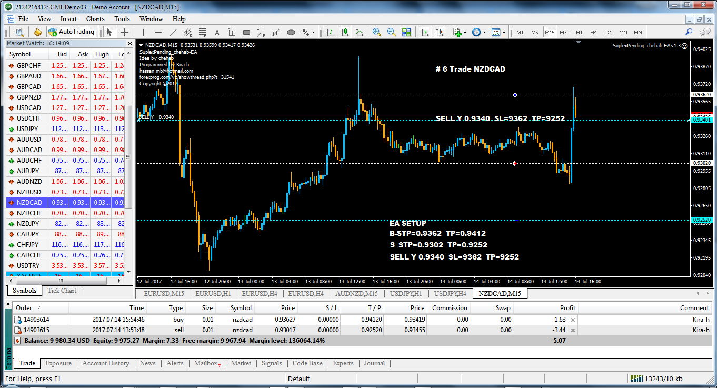Image resolution: width=718 pixels, height=388 pixels.
Task: Launch MetaEditor from the yellow book icon
Action: (38, 32)
